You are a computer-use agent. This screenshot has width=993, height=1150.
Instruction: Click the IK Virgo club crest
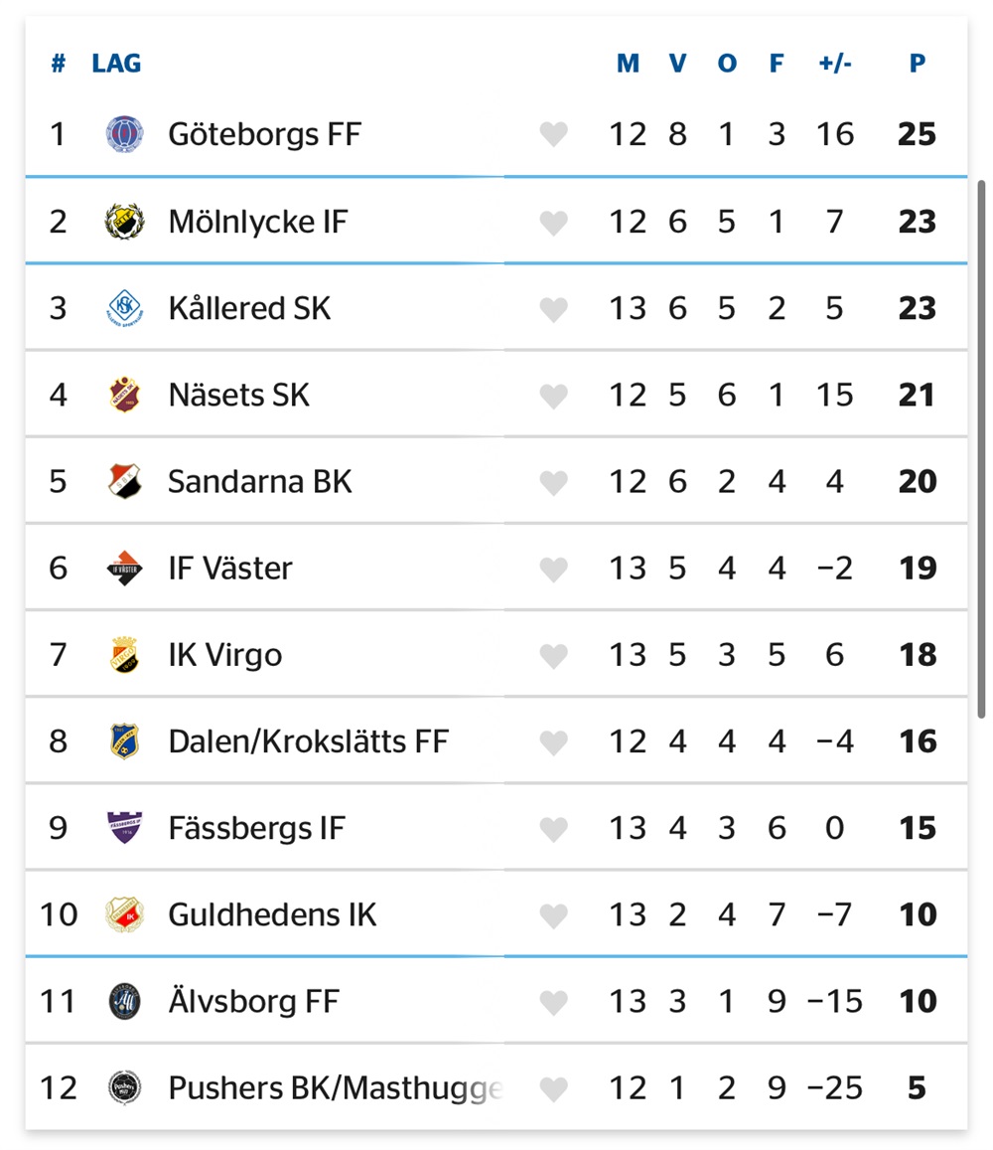click(x=124, y=654)
